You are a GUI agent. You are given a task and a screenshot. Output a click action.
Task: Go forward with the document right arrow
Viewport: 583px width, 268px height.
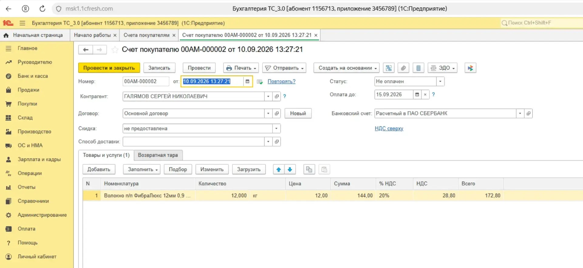pyautogui.click(x=100, y=50)
